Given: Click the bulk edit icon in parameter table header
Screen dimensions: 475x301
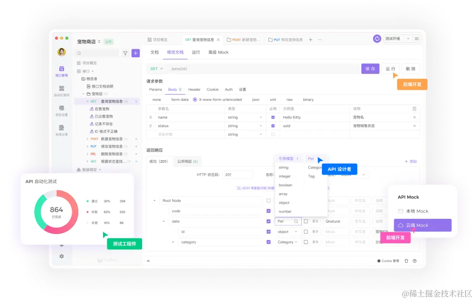Looking at the screenshot, I should pyautogui.click(x=414, y=109).
